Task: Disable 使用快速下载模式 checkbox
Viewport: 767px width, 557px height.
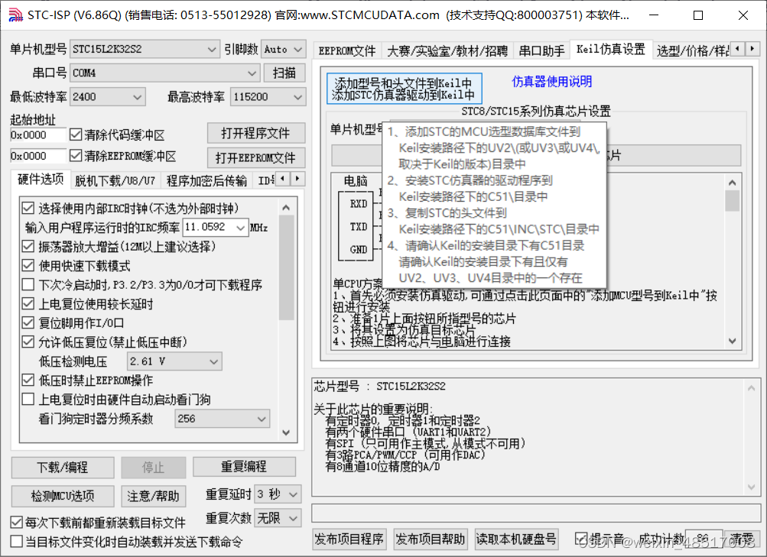Action: tap(28, 265)
